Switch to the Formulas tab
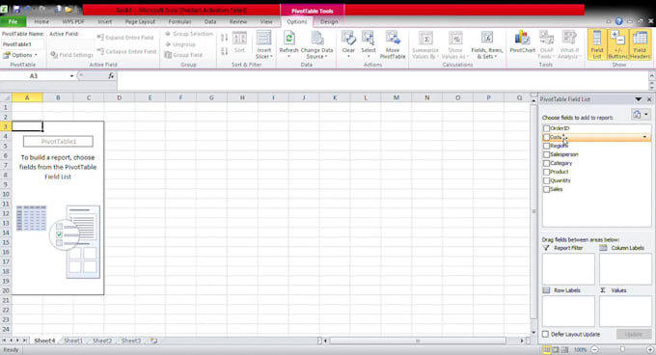 179,21
